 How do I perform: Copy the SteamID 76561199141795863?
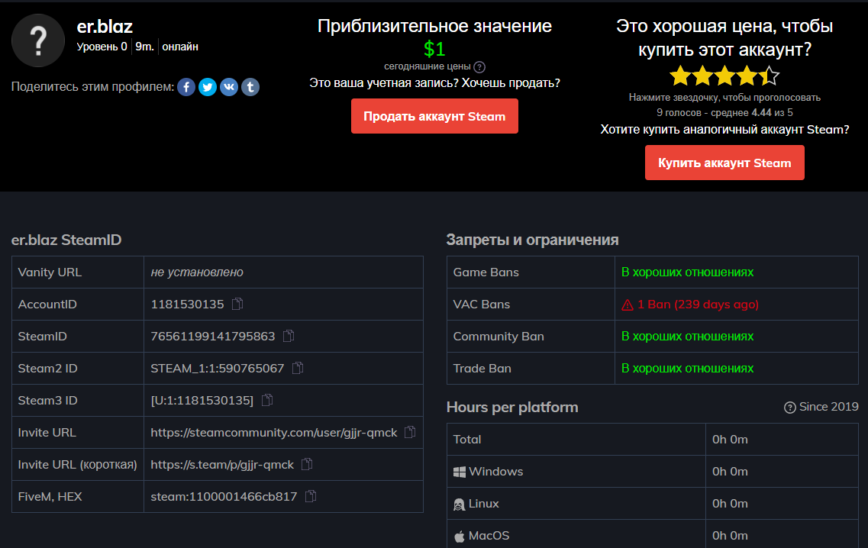(289, 336)
